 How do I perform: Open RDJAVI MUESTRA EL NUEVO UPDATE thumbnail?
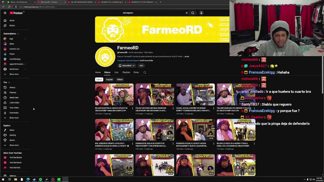tap(114, 95)
